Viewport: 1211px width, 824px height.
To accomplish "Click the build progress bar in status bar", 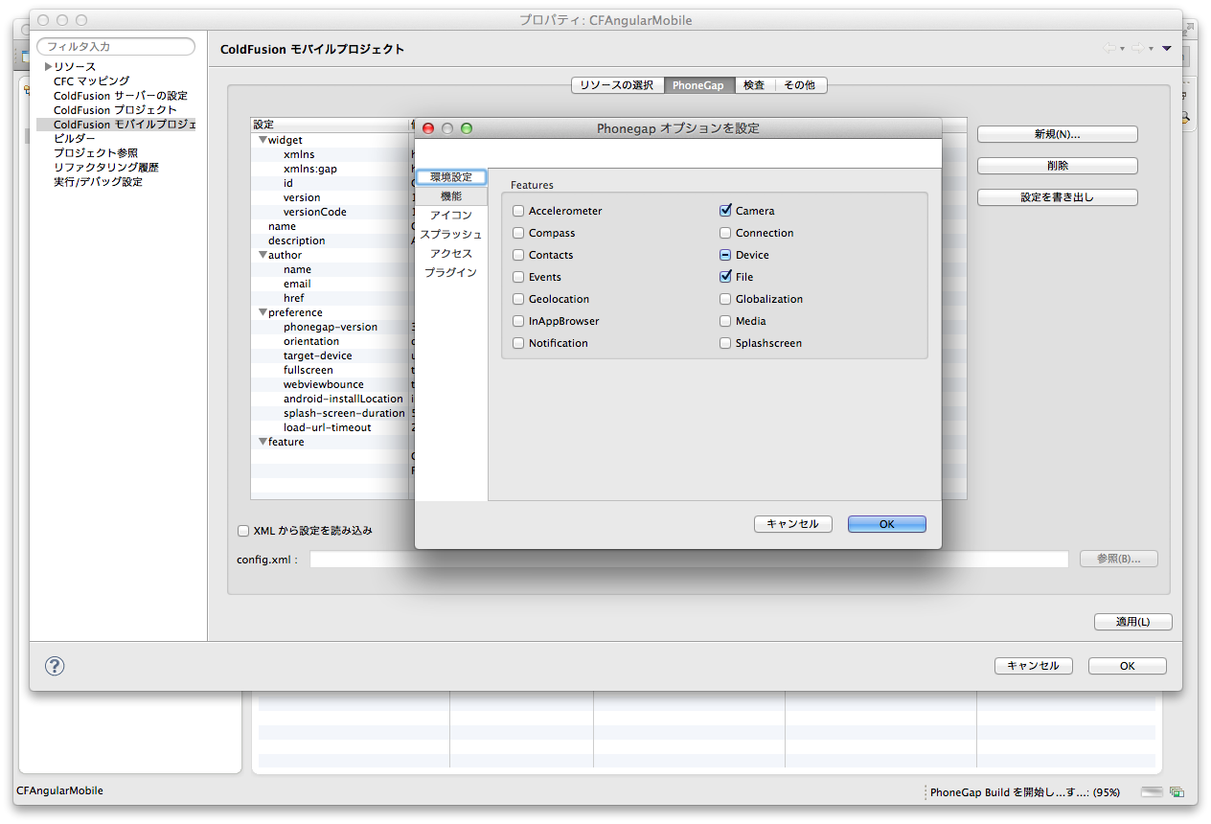I will (x=1152, y=792).
